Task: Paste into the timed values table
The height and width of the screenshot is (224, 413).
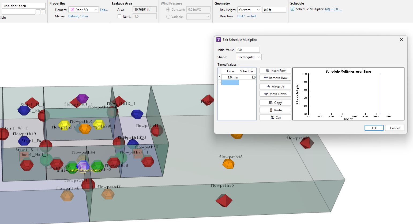Action: tap(275, 110)
